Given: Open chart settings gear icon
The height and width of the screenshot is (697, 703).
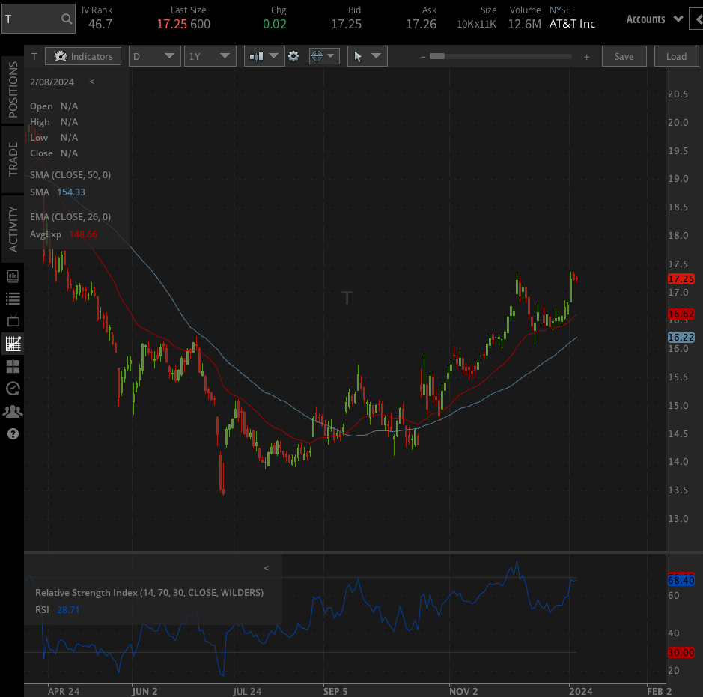Looking at the screenshot, I should click(x=293, y=56).
